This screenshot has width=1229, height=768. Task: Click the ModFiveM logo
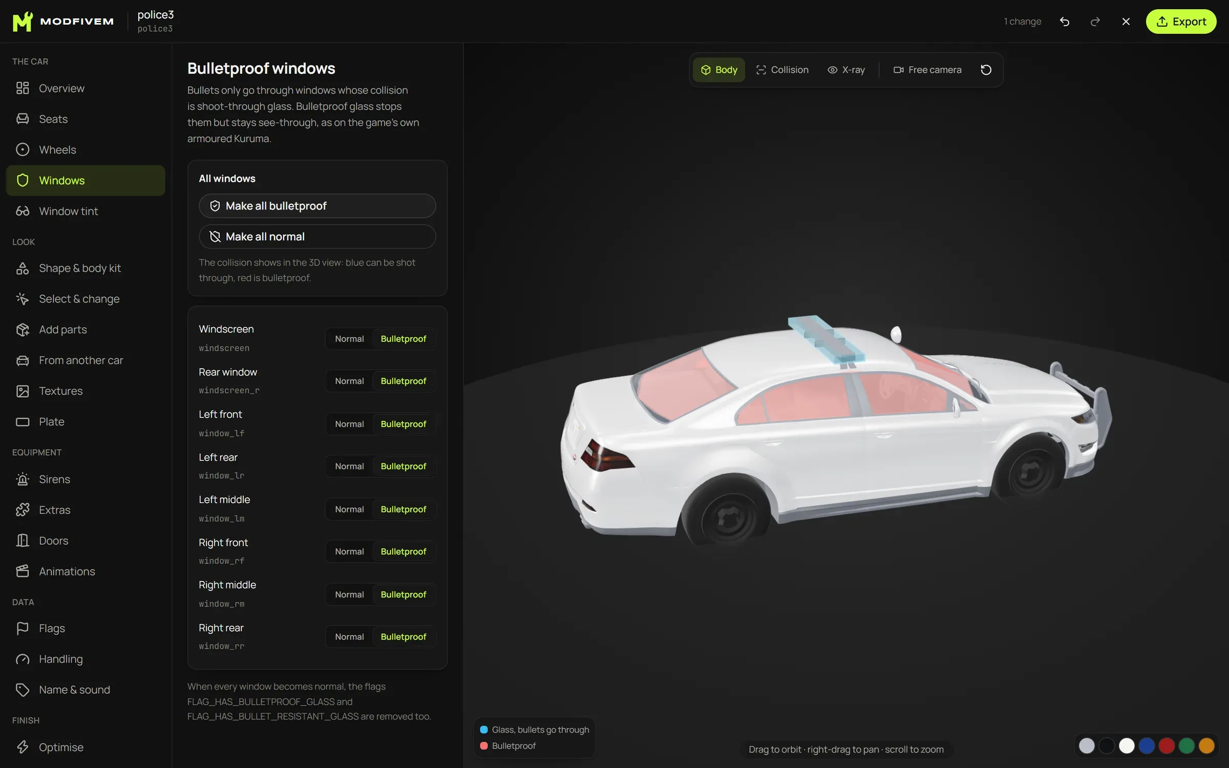tap(63, 22)
